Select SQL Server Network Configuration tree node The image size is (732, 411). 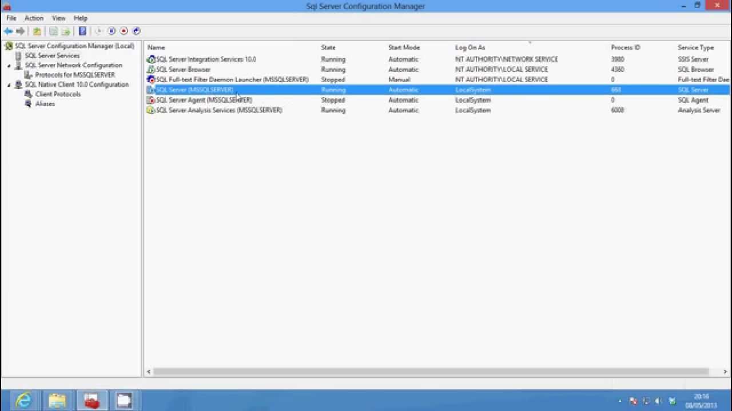coord(73,65)
